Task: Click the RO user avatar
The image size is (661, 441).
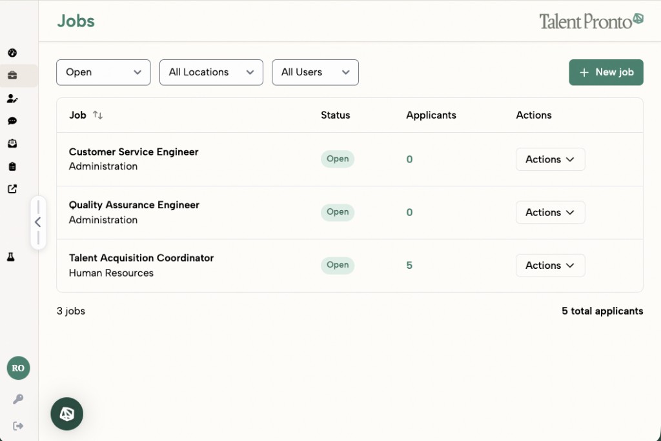Action: click(x=18, y=368)
